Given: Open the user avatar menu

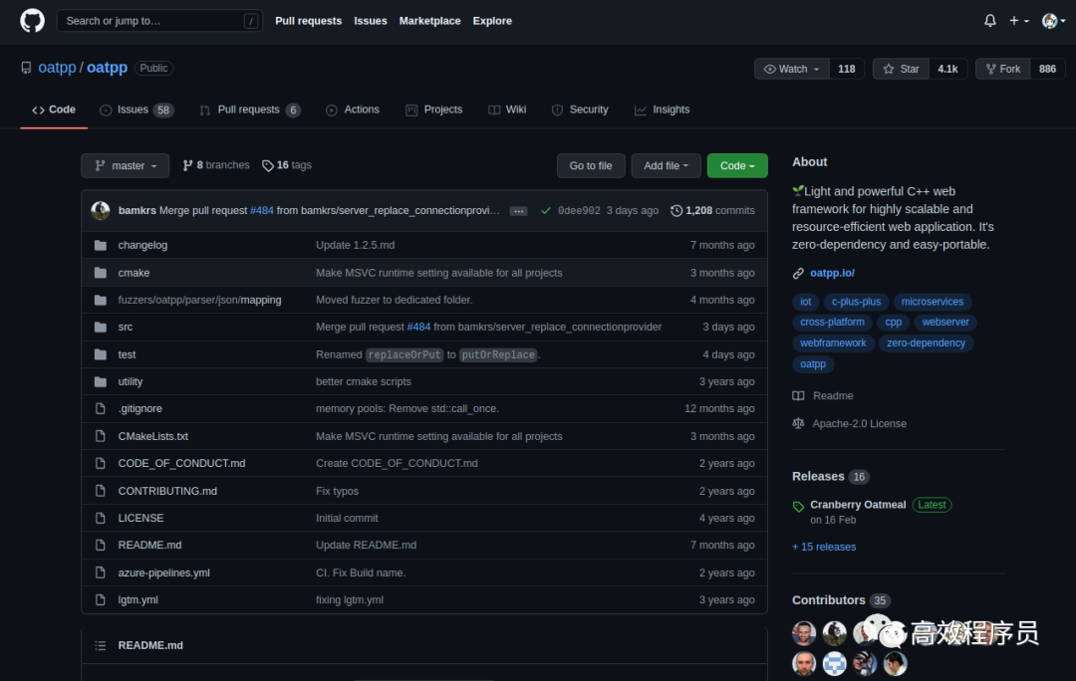Looking at the screenshot, I should pos(1053,21).
